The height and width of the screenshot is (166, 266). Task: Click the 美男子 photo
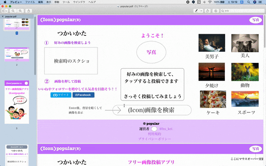point(212,43)
